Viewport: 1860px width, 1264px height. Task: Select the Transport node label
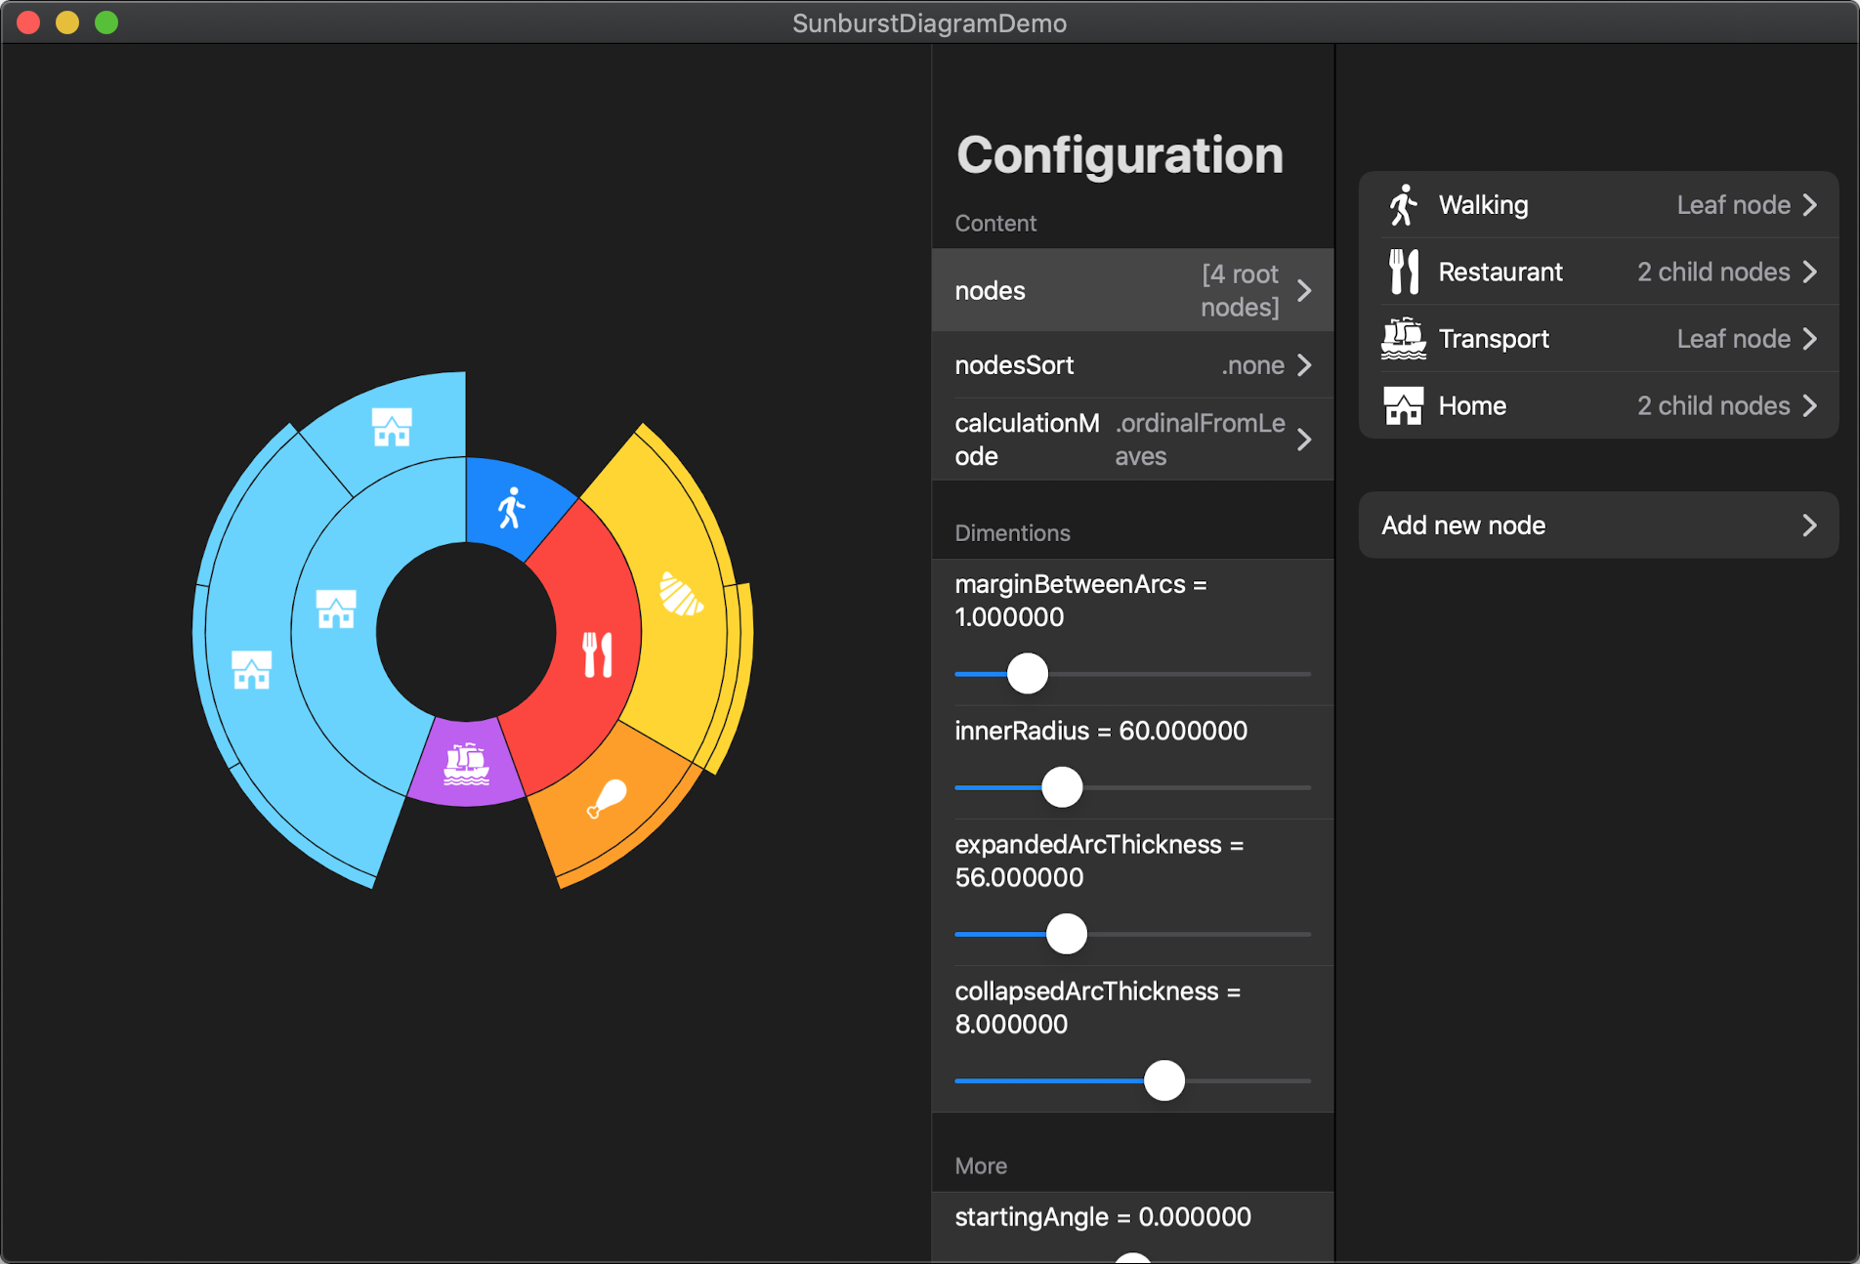pyautogui.click(x=1494, y=339)
